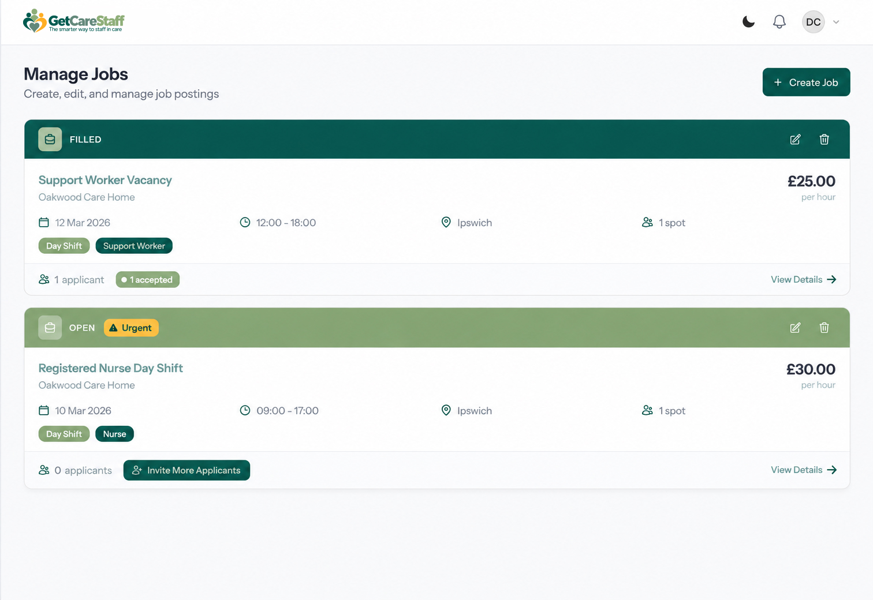The image size is (873, 600).
Task: View Details for Registered Nurse Day Shift
Action: 804,470
